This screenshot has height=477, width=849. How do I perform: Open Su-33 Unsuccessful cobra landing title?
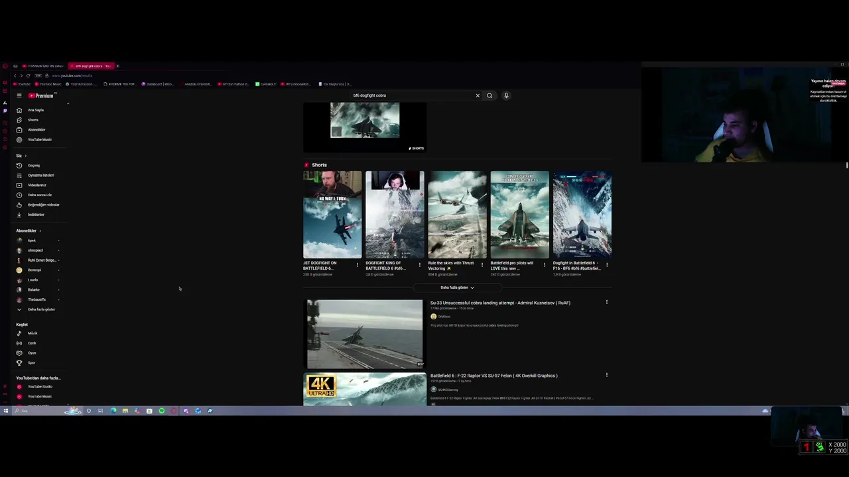[x=500, y=303]
